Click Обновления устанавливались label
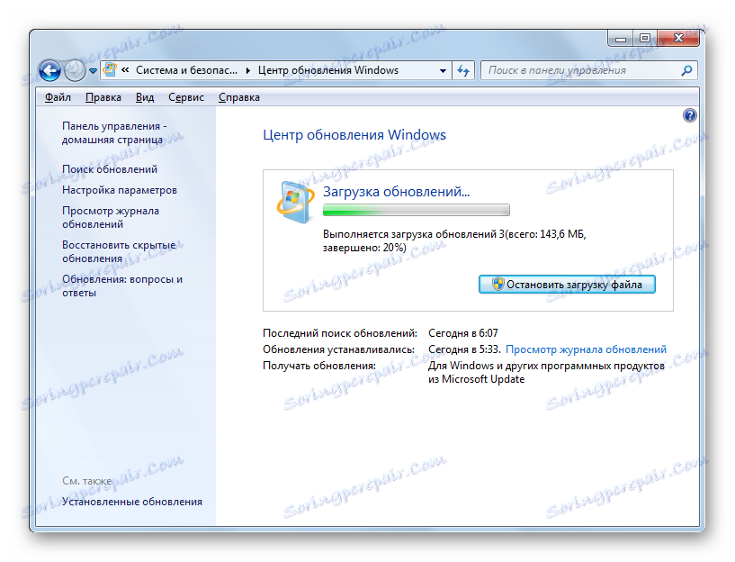The height and width of the screenshot is (562, 735). [338, 349]
